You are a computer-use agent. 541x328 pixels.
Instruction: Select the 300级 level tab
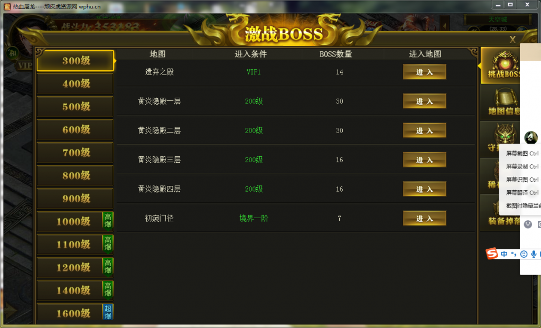pos(75,61)
